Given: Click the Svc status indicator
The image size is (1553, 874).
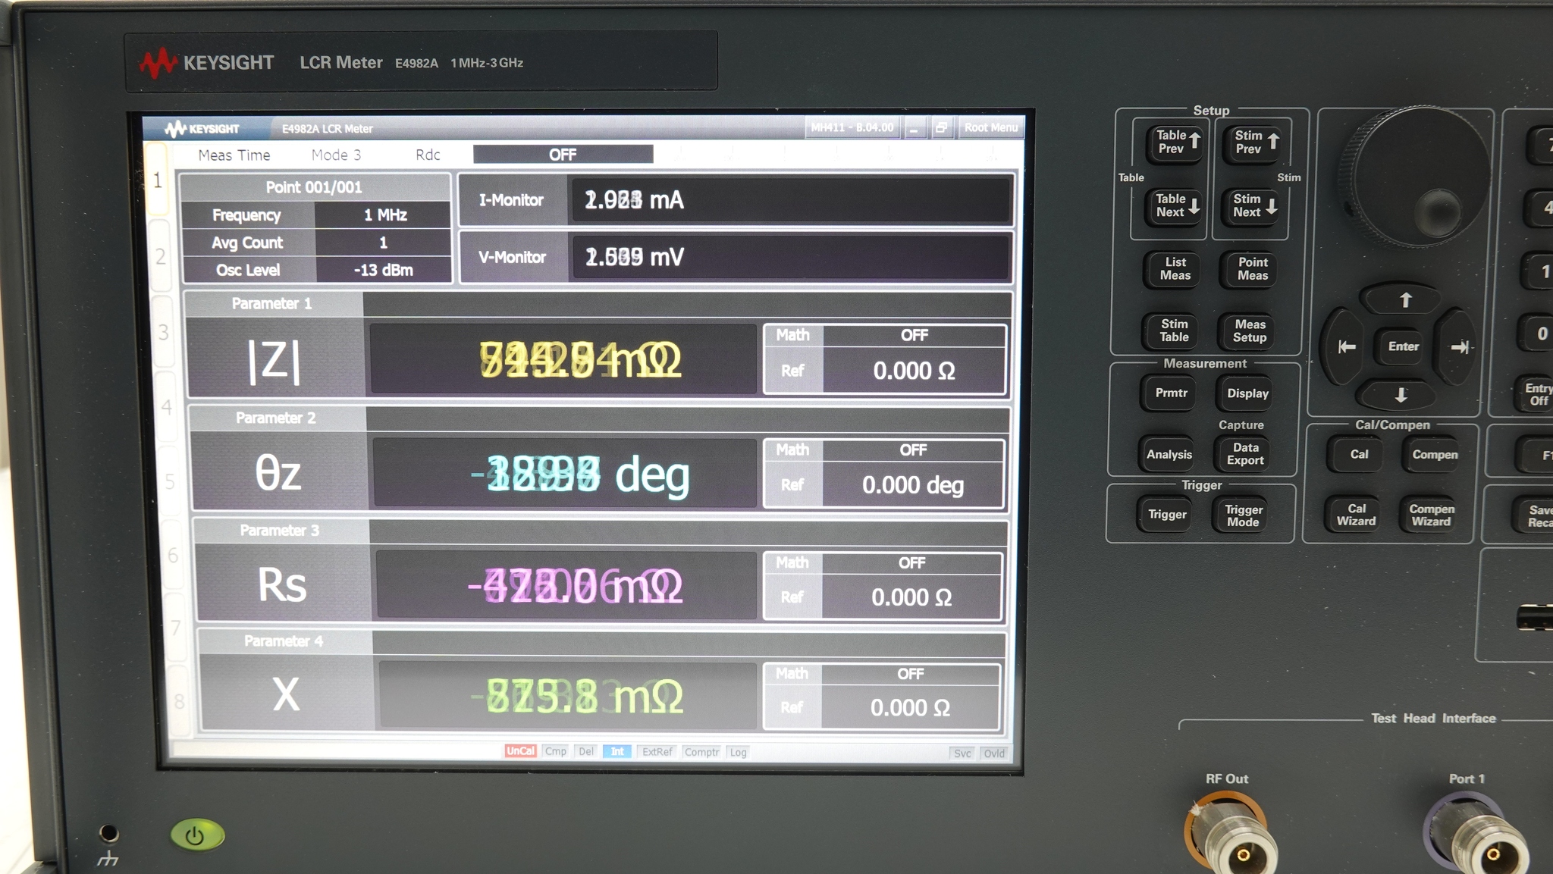Looking at the screenshot, I should (962, 753).
